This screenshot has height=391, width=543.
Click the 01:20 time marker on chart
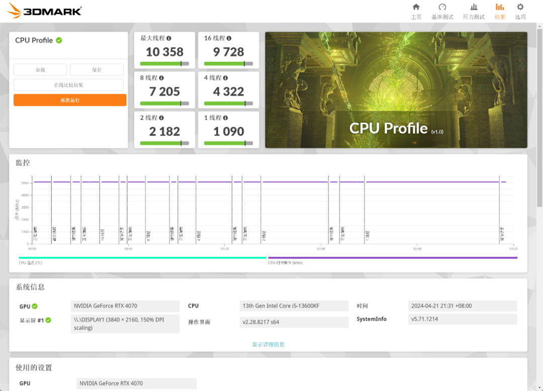225,249
